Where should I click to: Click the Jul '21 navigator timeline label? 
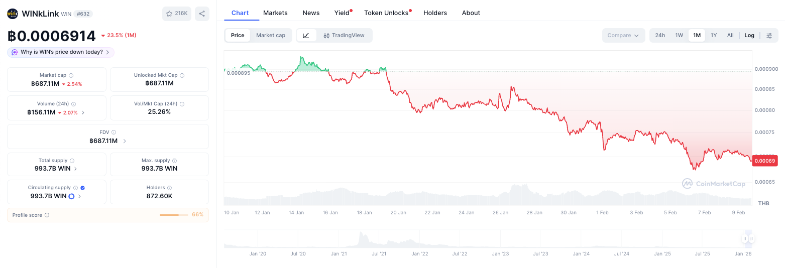point(379,254)
